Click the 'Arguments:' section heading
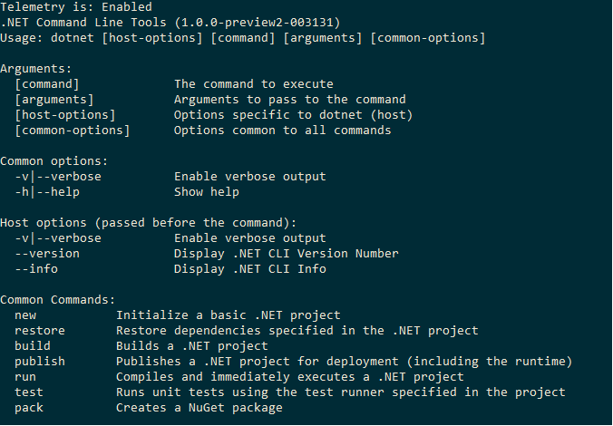 36,69
